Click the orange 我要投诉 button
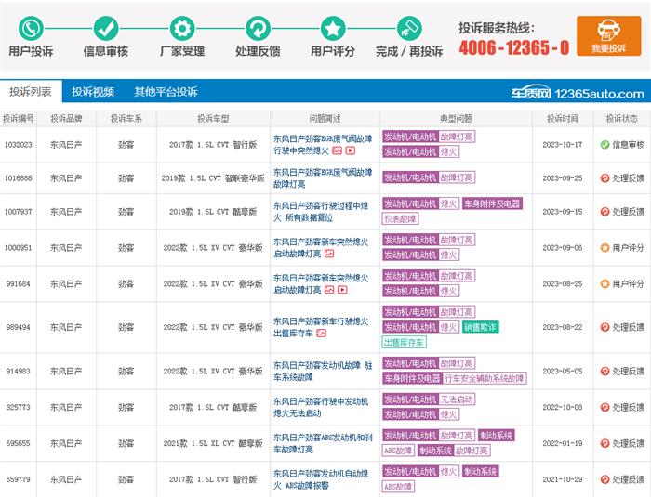 pos(608,35)
